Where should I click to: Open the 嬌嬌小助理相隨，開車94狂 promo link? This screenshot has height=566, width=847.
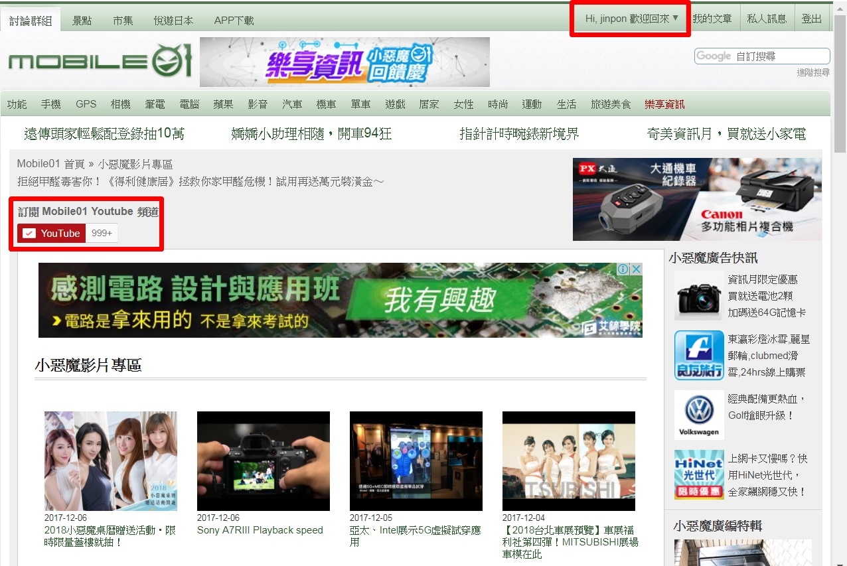311,134
